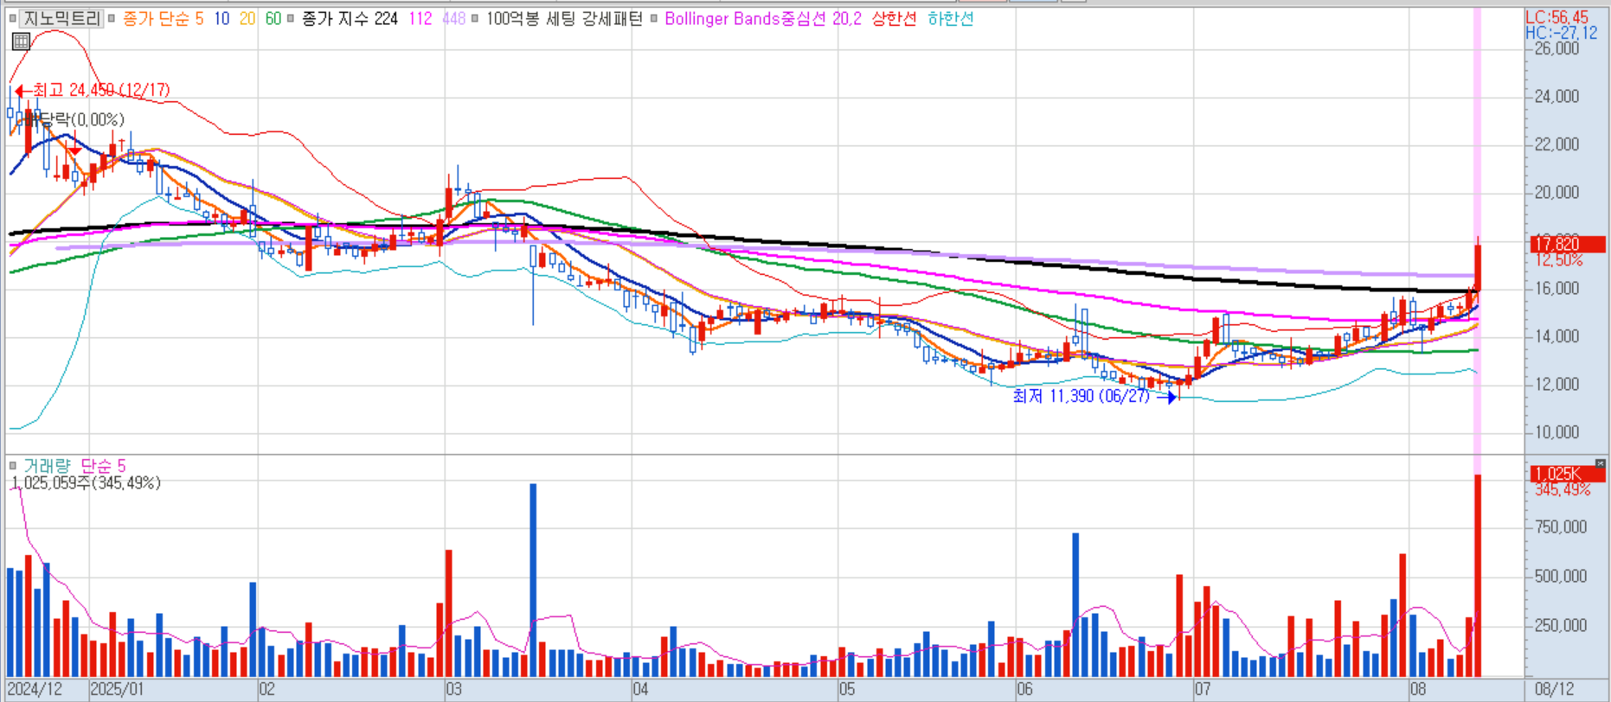The image size is (1611, 702).
Task: Click the tall blue volume bar in mid-March
Action: coord(533,580)
